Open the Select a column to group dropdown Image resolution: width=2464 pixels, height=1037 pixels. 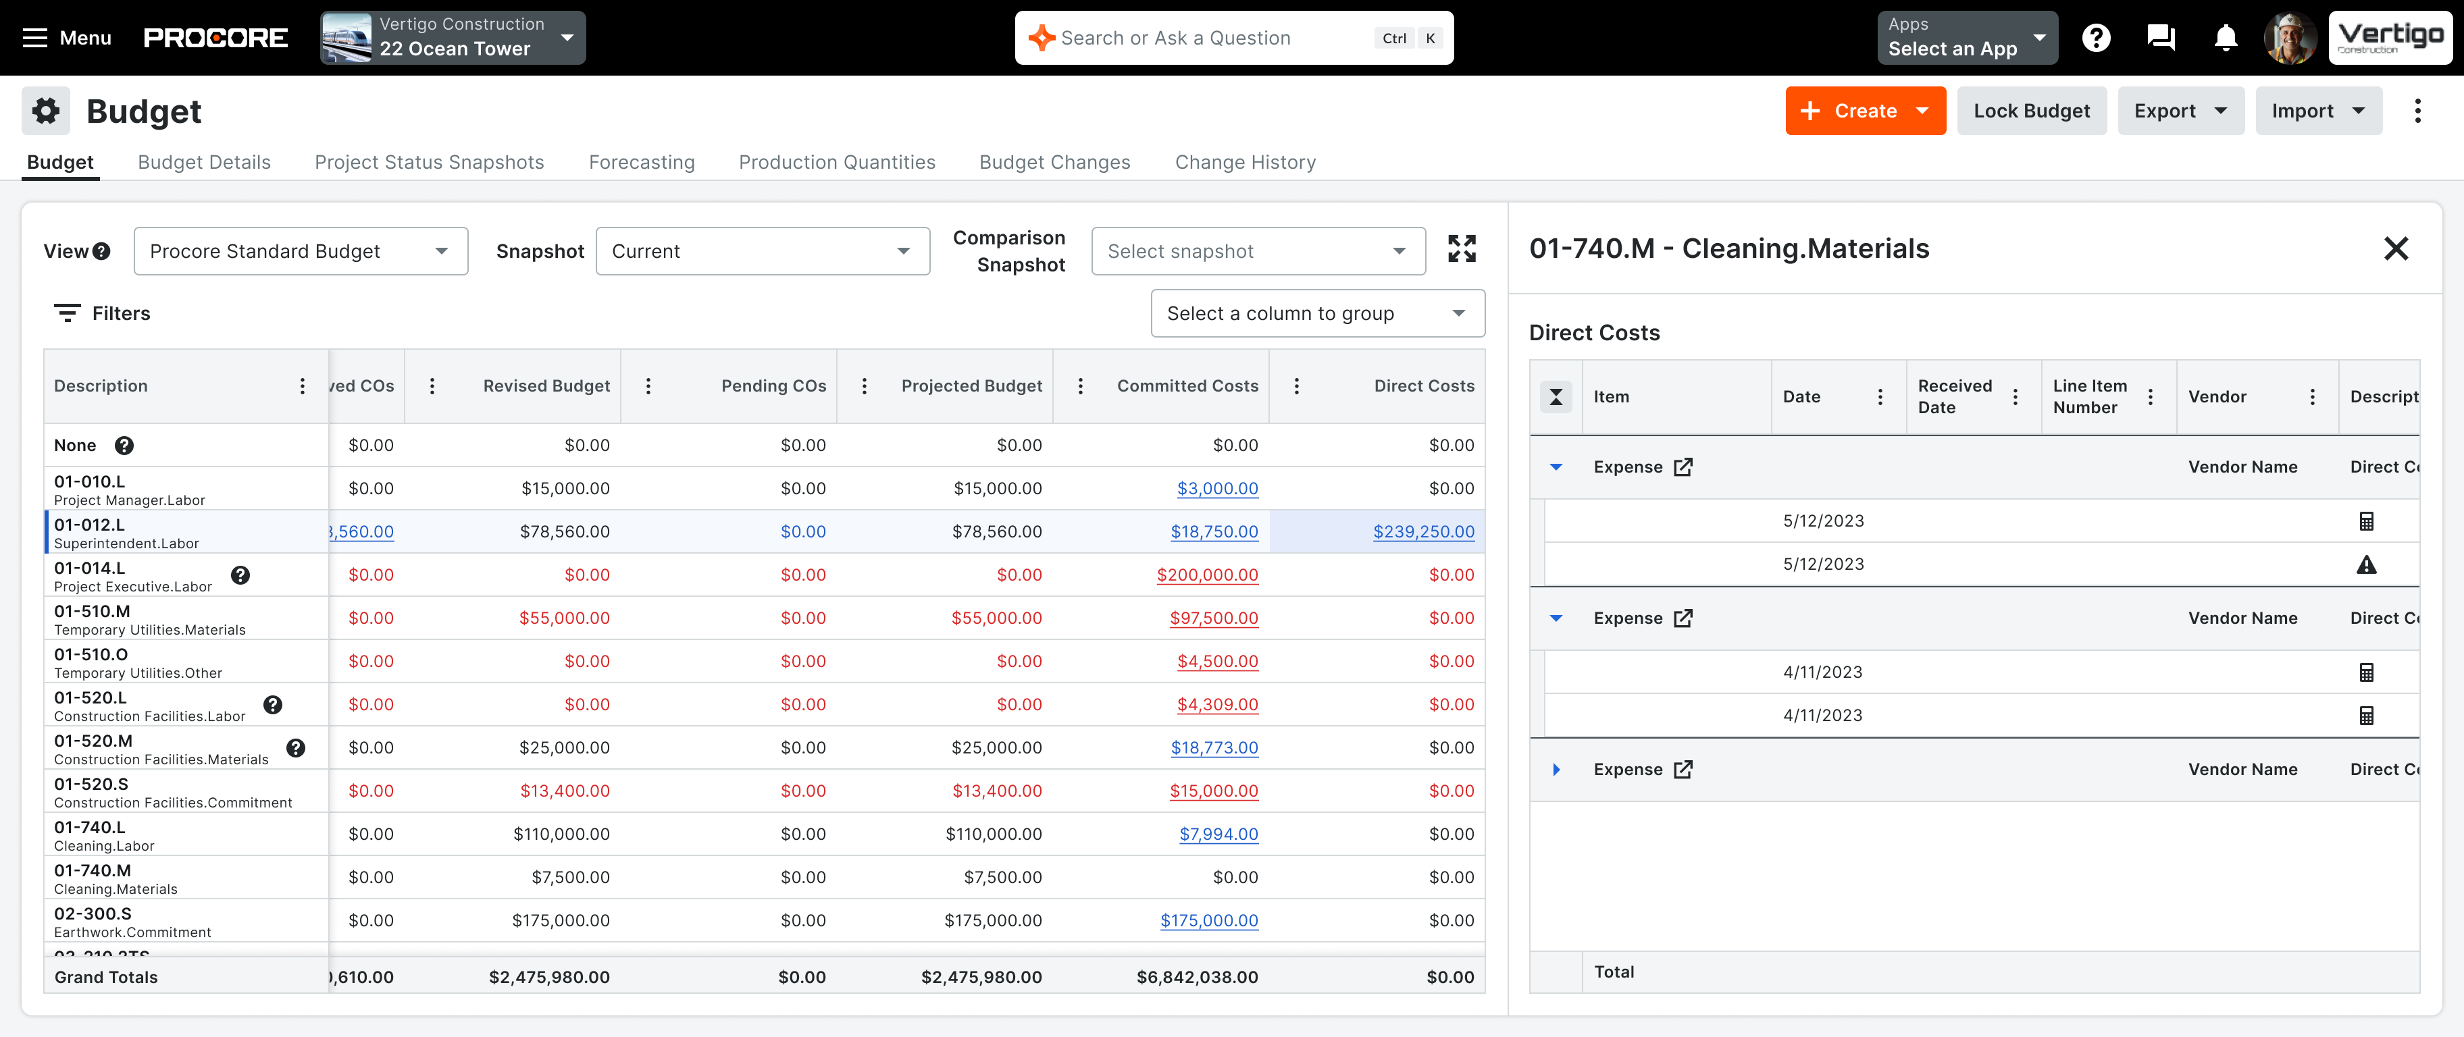(x=1316, y=313)
